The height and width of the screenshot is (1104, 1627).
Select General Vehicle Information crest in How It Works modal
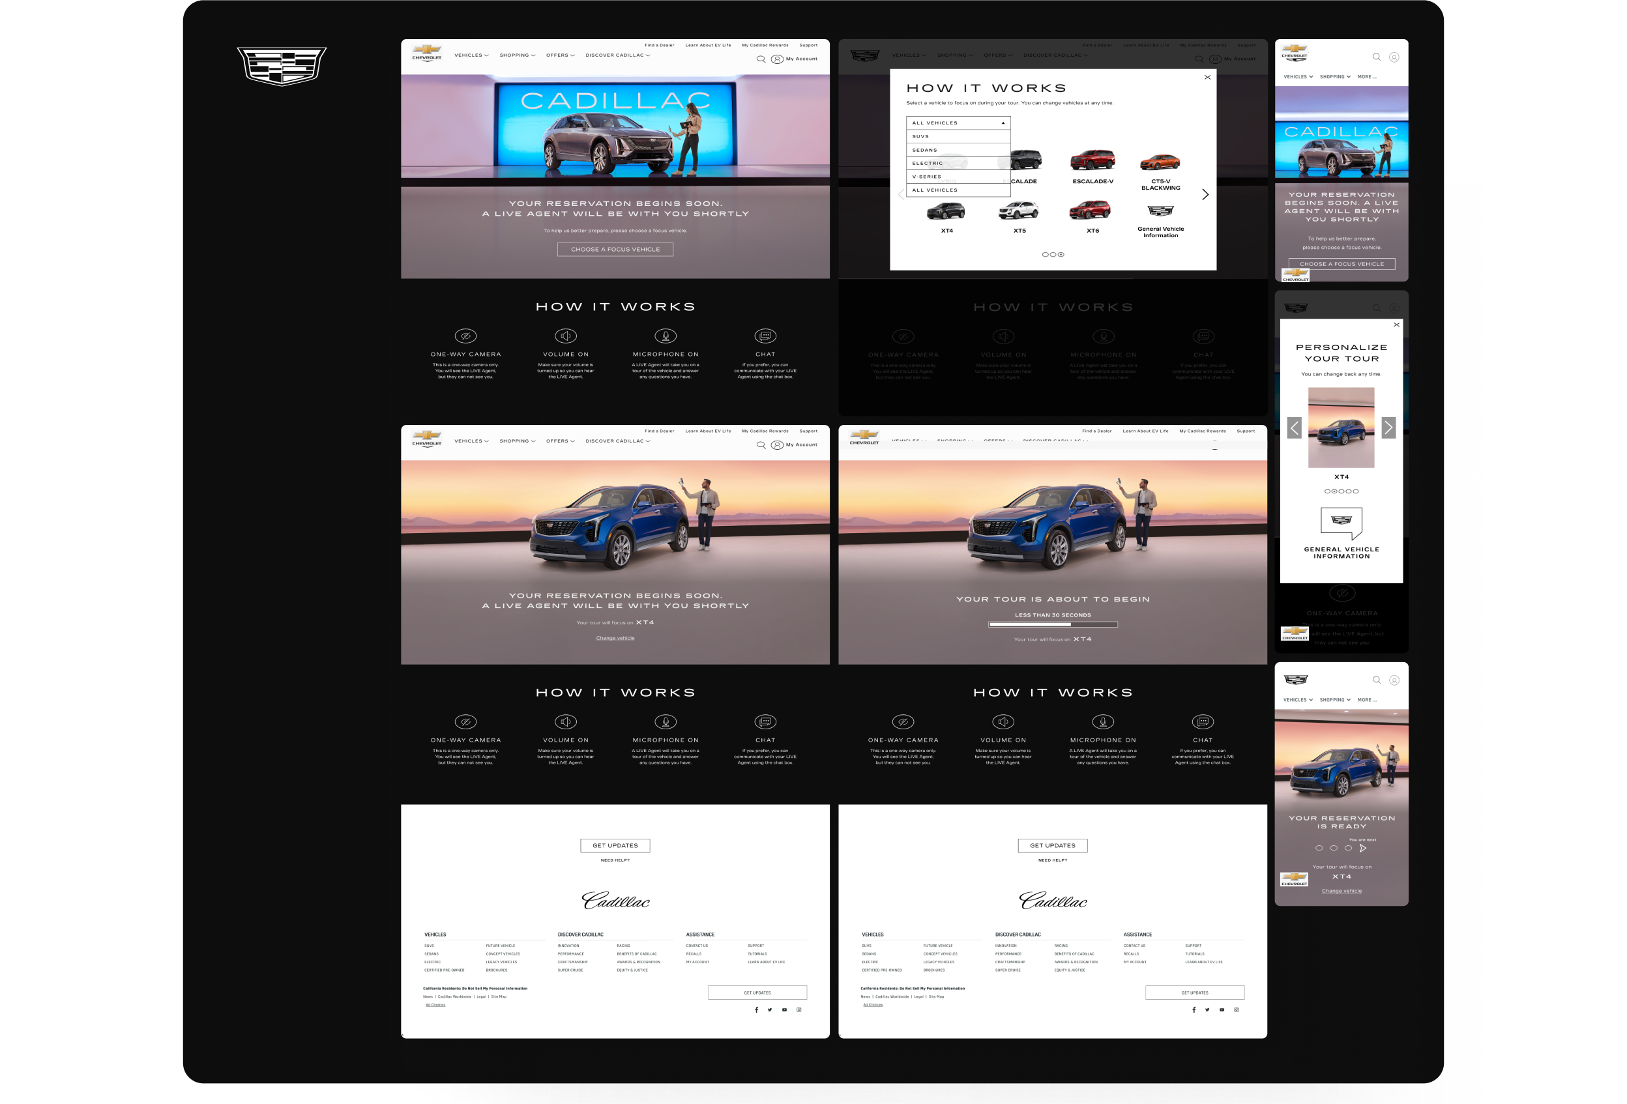pos(1160,211)
